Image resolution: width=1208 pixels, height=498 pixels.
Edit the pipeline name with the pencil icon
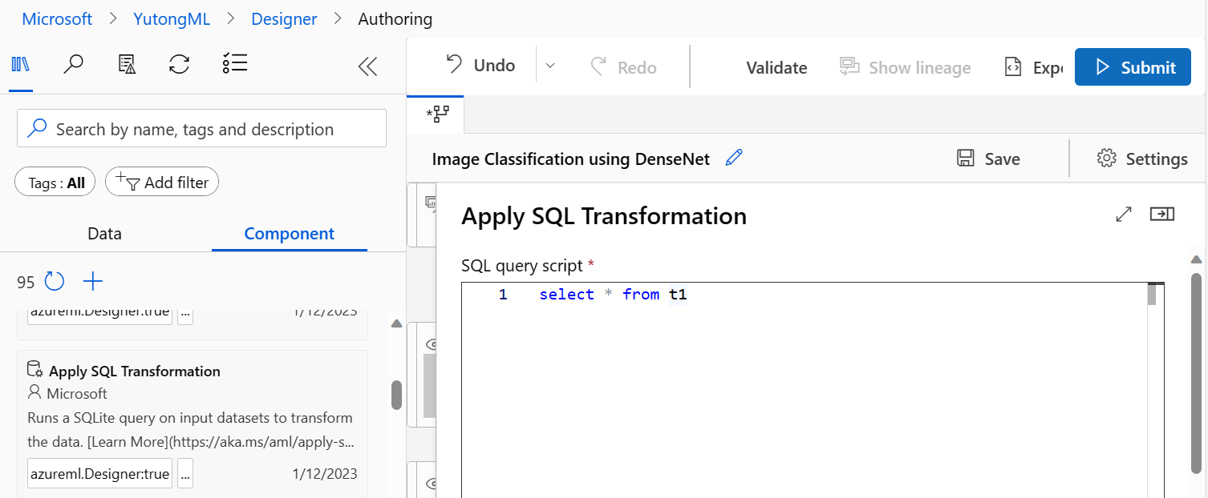pos(733,158)
